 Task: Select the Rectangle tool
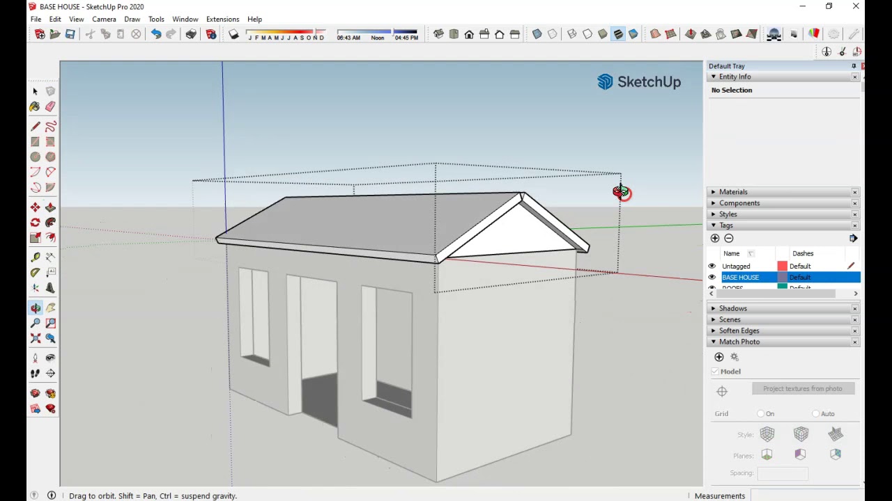coord(35,142)
